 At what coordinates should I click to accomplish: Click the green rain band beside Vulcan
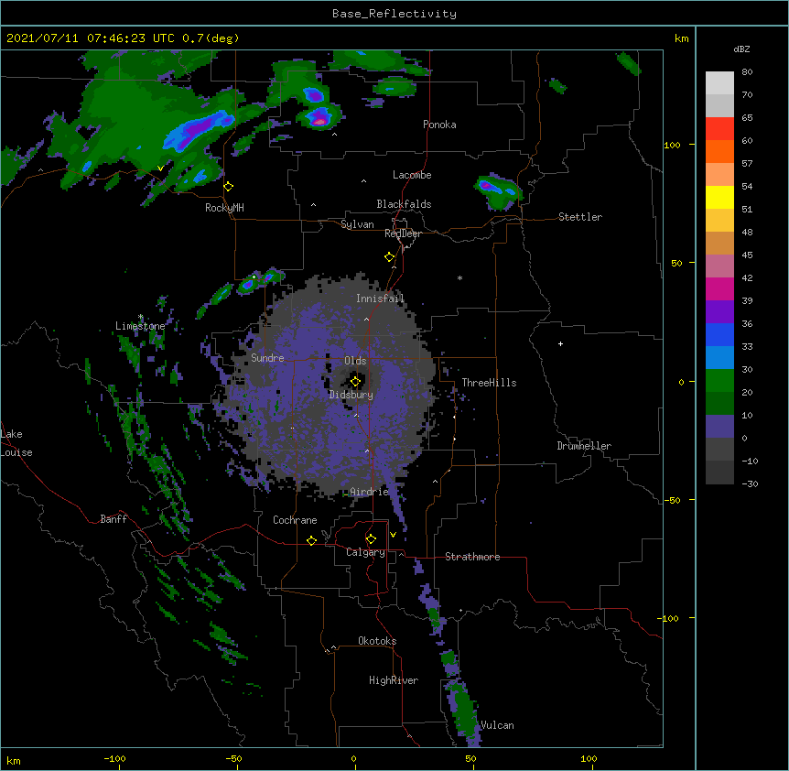[x=463, y=709]
